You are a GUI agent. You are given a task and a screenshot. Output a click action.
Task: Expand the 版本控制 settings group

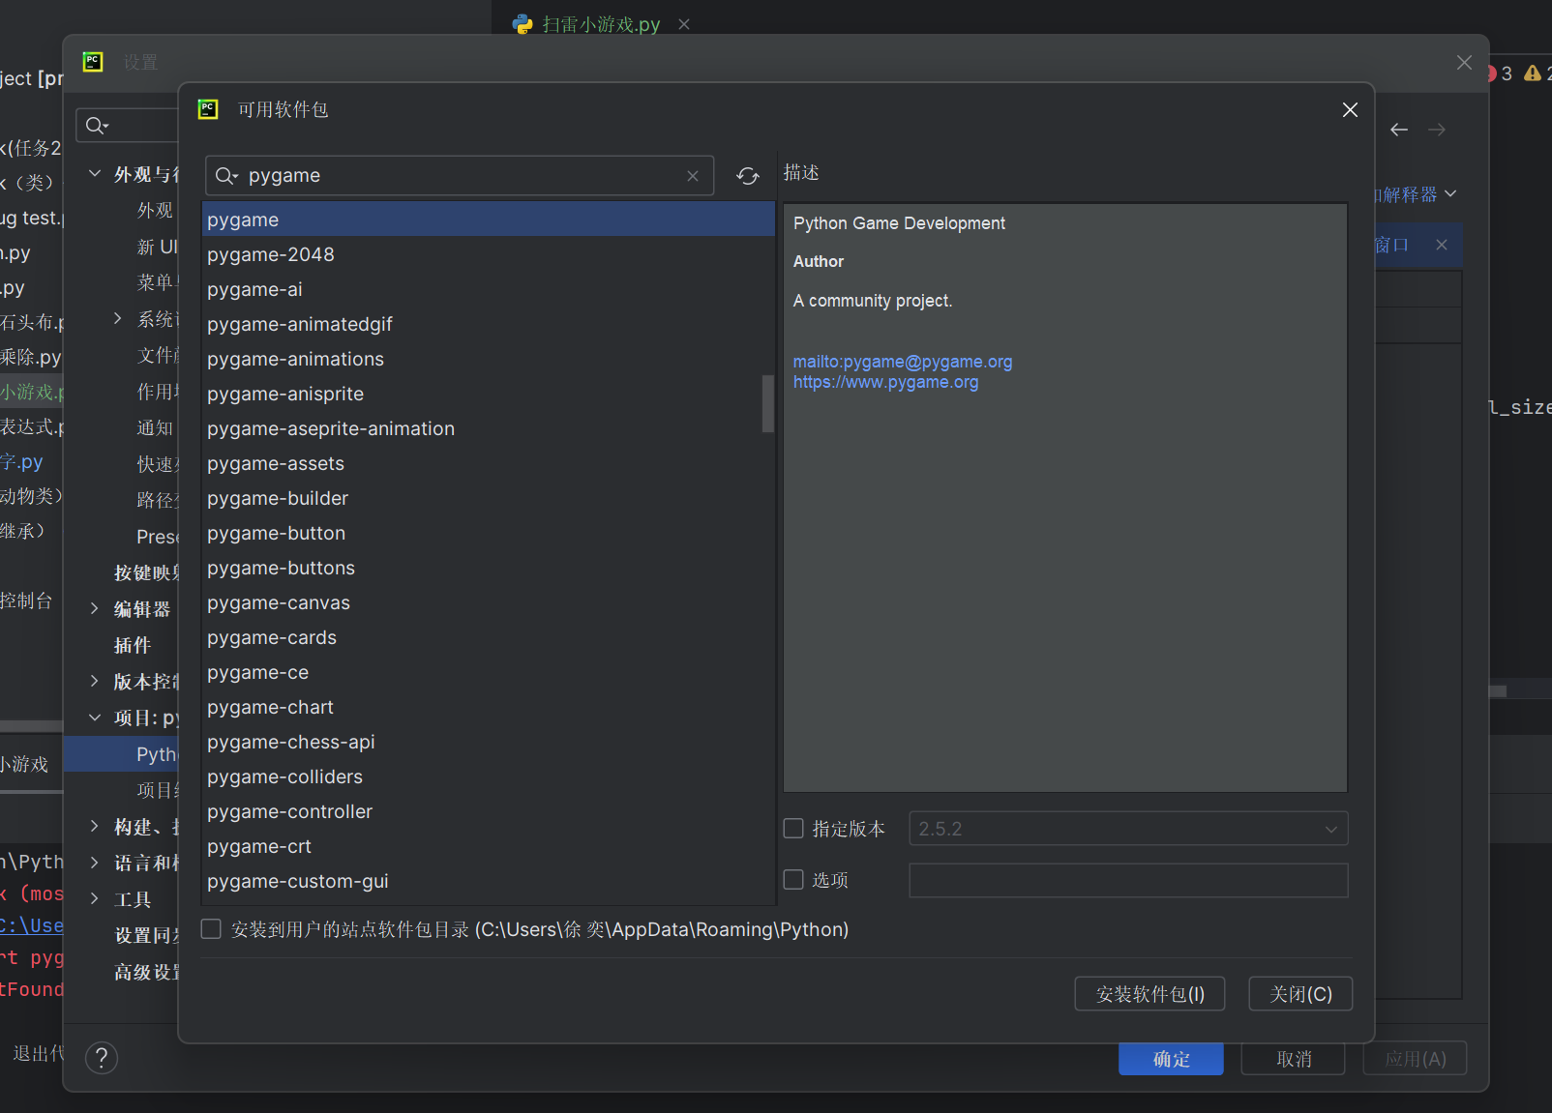95,681
